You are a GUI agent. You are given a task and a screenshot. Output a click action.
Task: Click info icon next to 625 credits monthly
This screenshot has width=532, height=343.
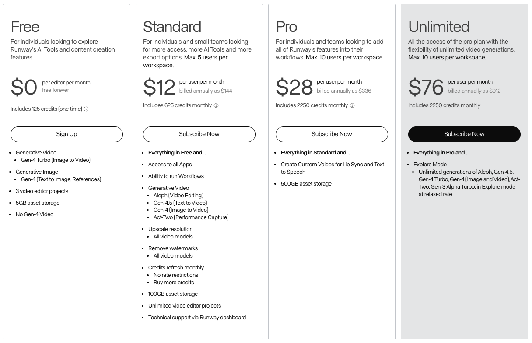pos(216,105)
